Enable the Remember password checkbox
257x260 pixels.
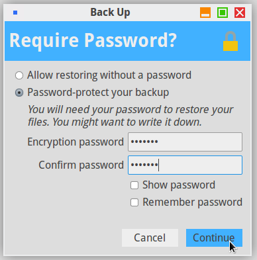tap(134, 202)
